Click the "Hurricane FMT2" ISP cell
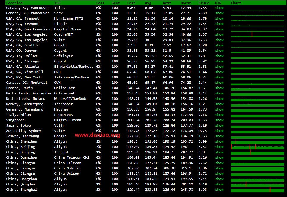The image size is (287, 197). click(69, 18)
